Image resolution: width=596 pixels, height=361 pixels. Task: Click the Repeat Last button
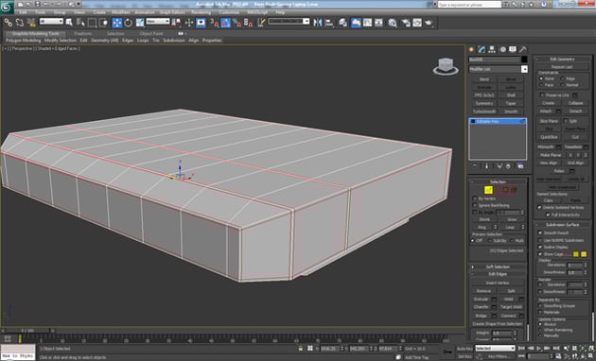point(562,67)
